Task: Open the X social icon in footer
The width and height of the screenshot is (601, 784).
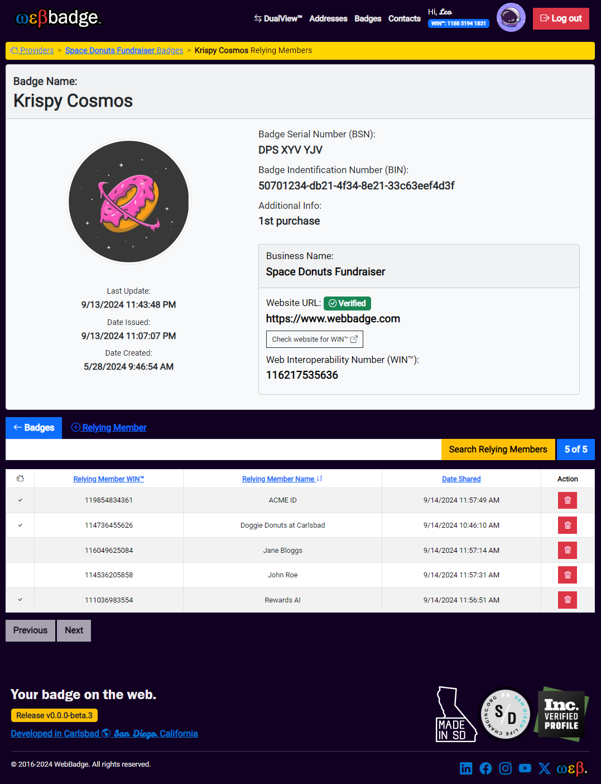Action: (x=544, y=768)
